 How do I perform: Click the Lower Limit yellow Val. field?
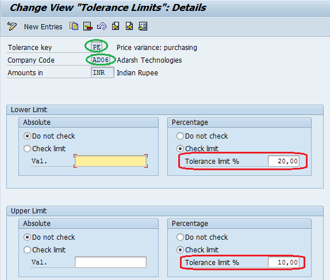[111, 161]
